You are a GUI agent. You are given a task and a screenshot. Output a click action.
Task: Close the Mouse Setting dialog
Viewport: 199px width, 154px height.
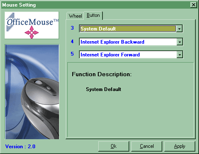click(194, 5)
